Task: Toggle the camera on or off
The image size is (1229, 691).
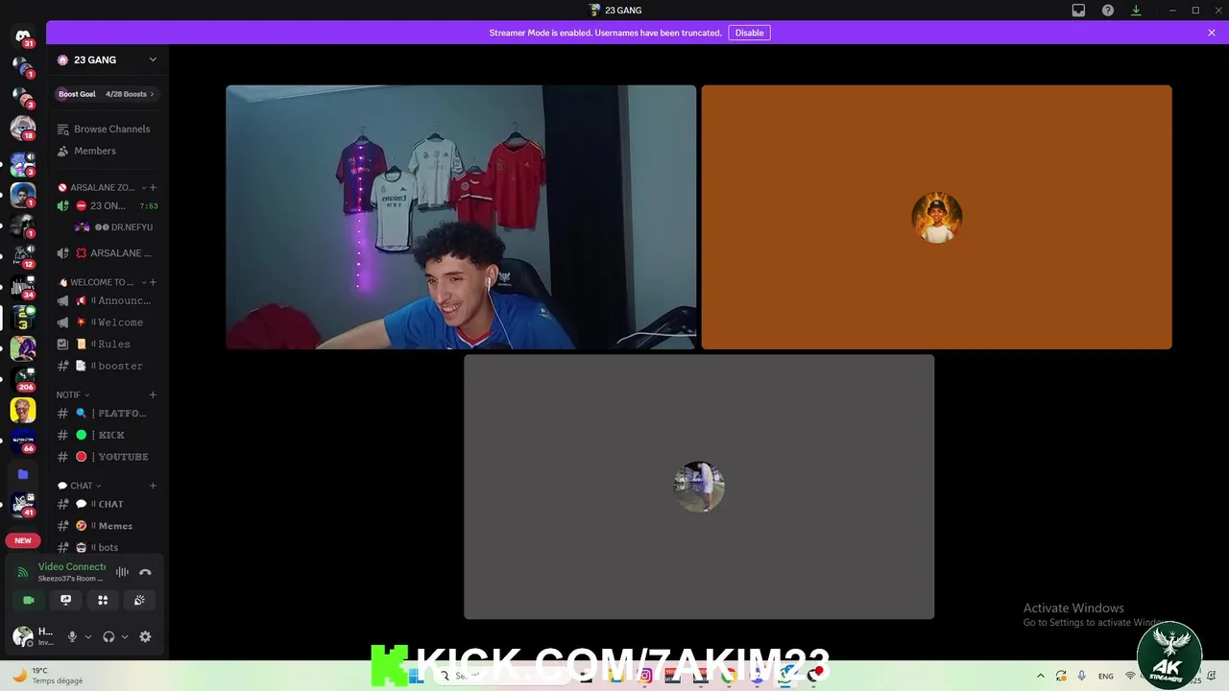Action: [x=29, y=600]
